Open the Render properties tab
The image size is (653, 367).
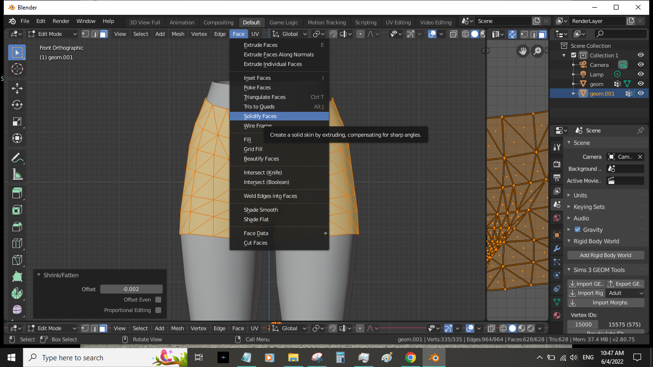point(556,164)
